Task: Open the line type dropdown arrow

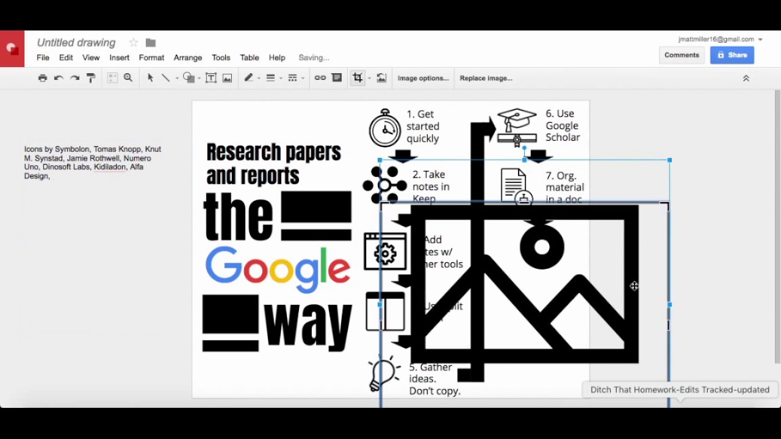Action: (177, 79)
